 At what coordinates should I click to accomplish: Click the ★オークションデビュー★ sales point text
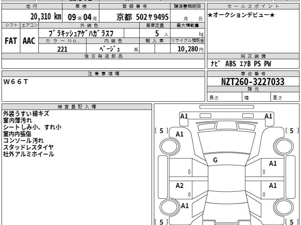coord(241,15)
